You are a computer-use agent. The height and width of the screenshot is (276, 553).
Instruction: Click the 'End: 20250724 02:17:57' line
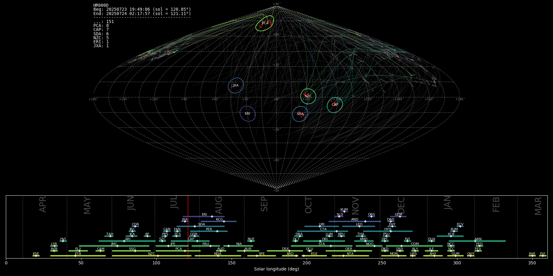point(142,13)
